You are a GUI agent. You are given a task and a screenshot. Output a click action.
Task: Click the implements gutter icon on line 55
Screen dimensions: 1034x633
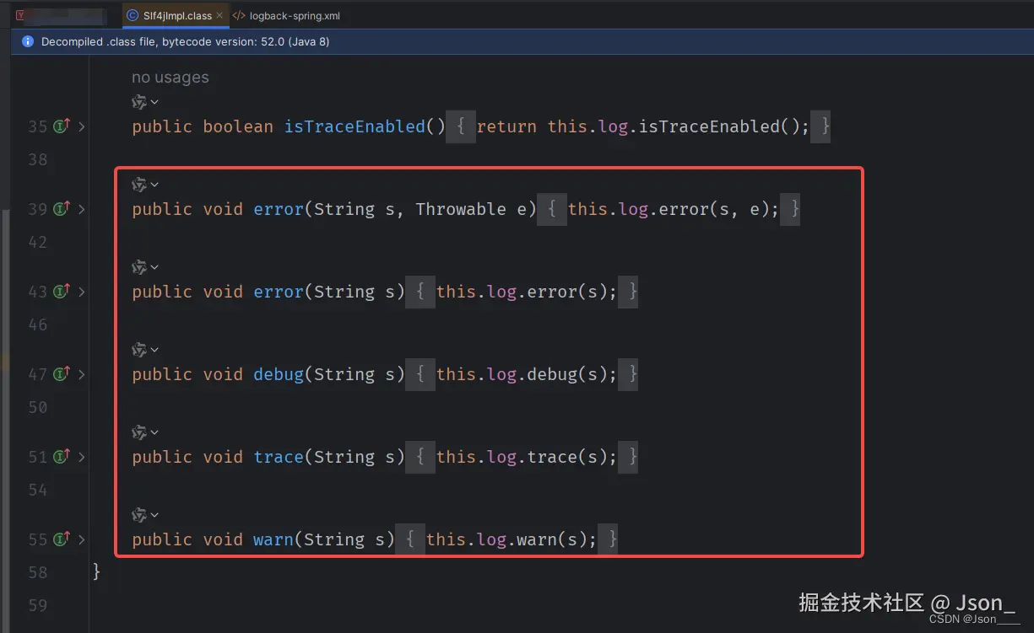[61, 539]
